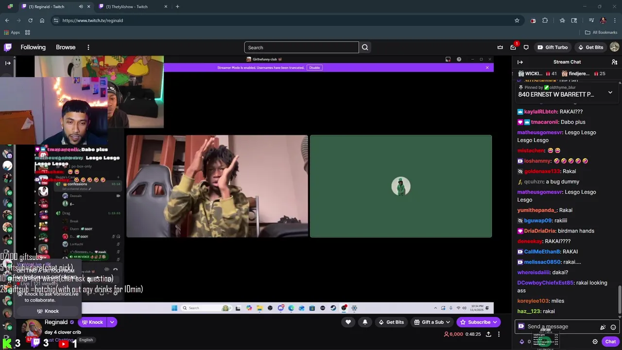Open the Following page

point(33,47)
